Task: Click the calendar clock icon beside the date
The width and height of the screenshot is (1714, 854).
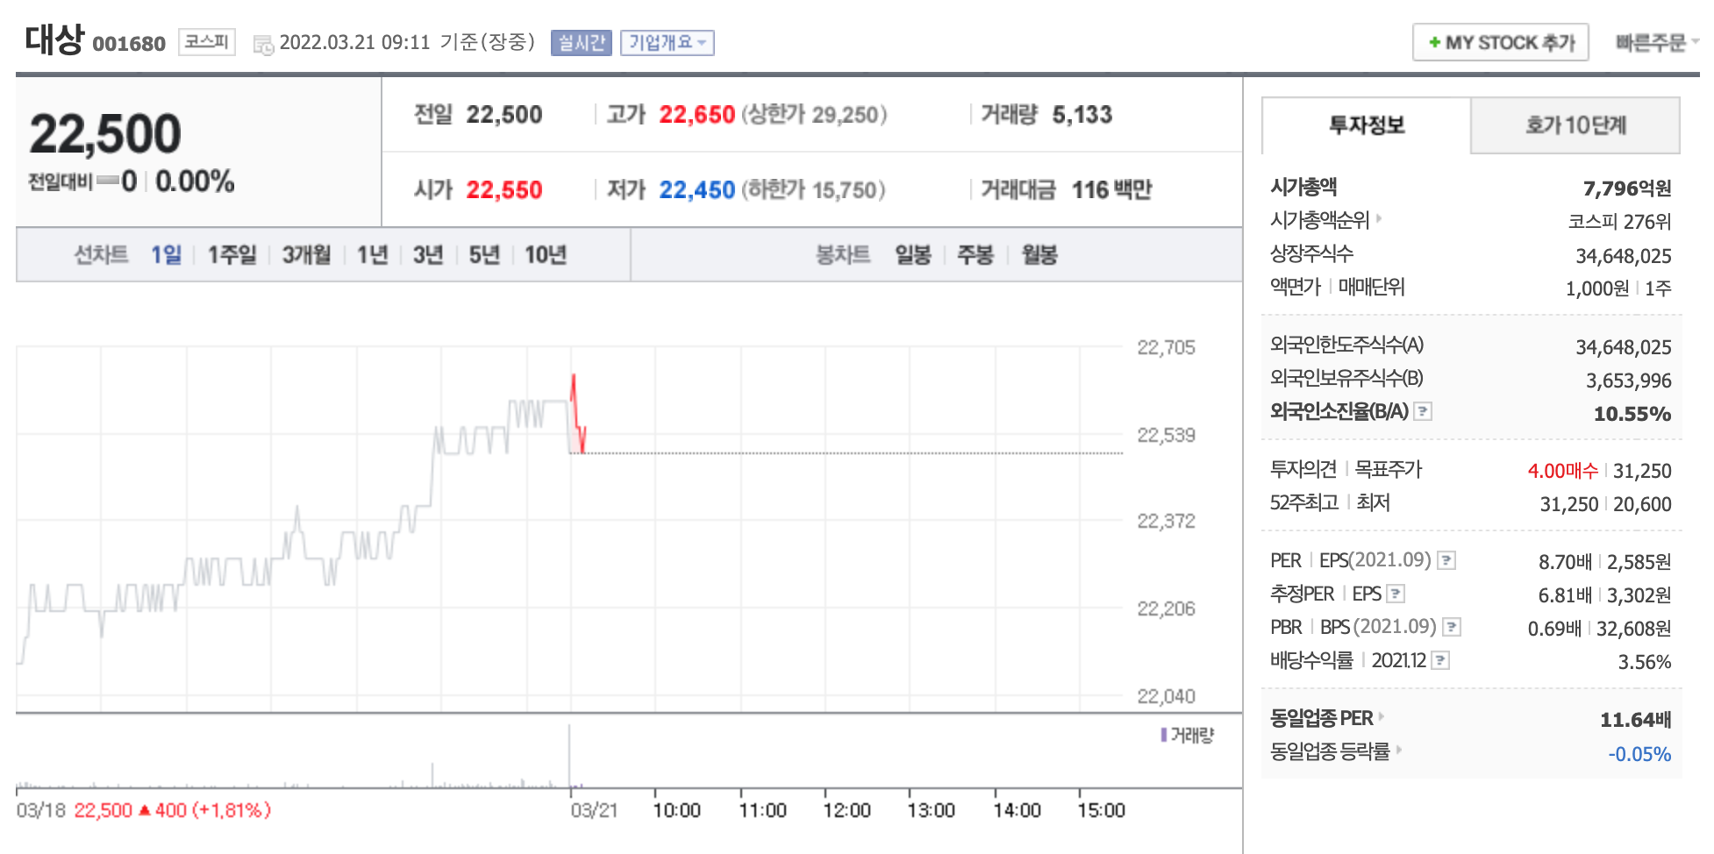Action: point(263,45)
